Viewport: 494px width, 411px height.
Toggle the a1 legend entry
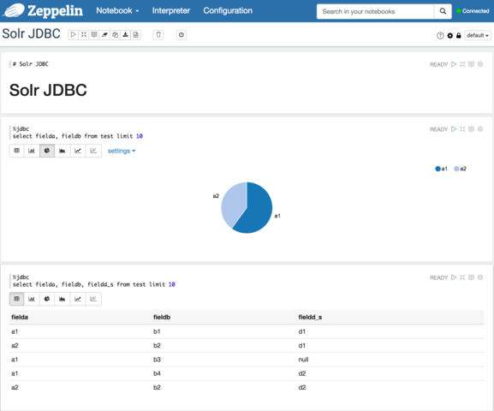pyautogui.click(x=441, y=169)
